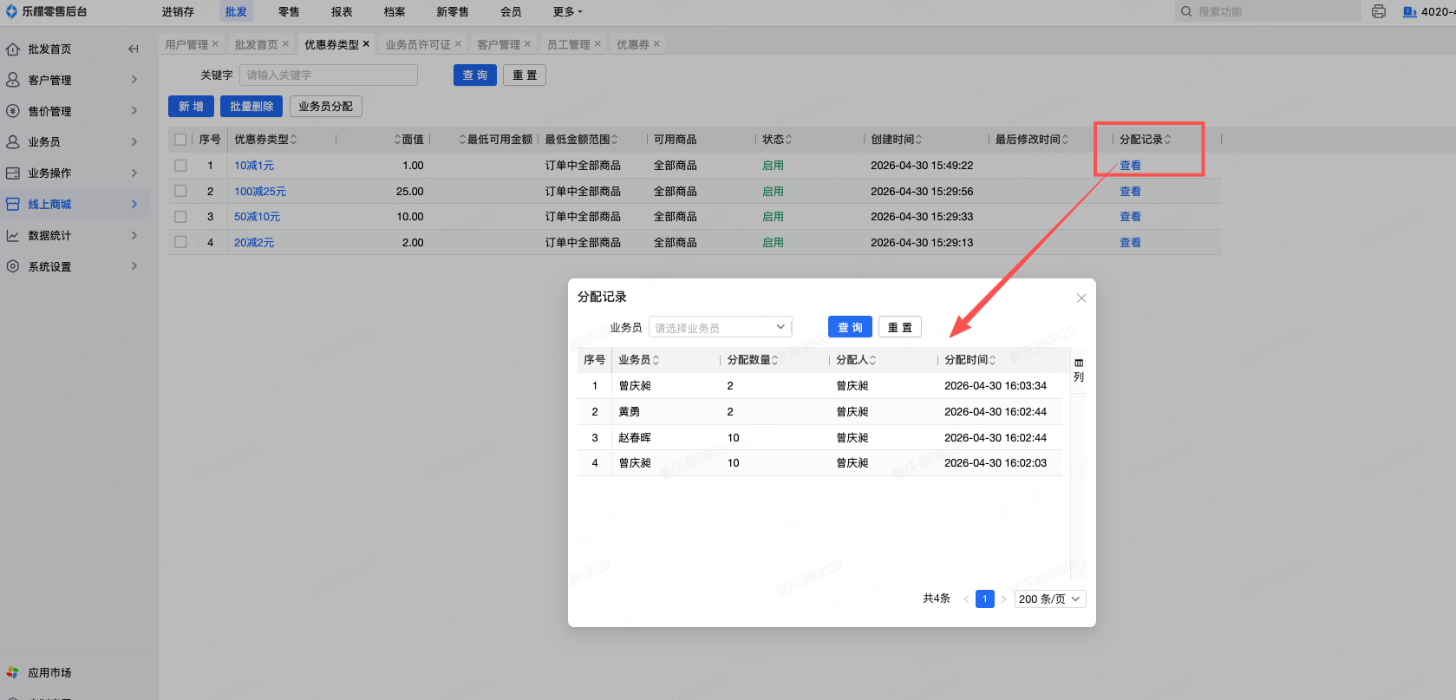Click the 批量删除 button
This screenshot has height=700, width=1456.
251,107
